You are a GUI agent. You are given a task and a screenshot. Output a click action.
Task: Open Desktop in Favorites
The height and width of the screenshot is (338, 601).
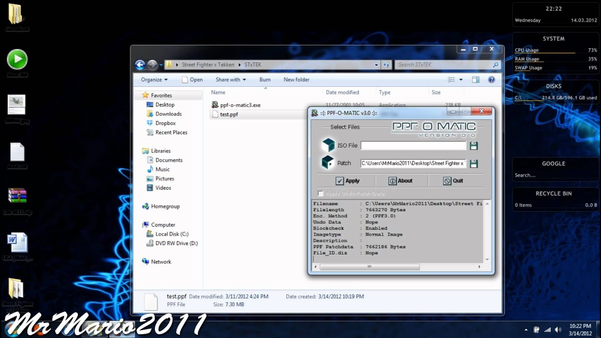pos(165,105)
